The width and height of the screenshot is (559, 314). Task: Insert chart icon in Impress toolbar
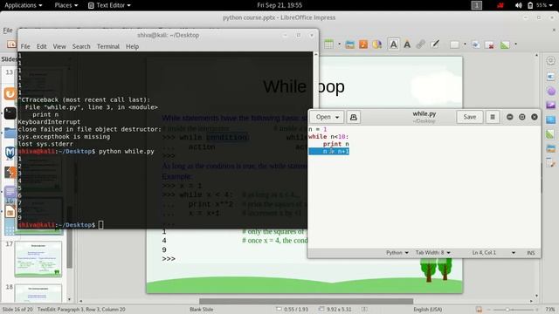point(376,44)
